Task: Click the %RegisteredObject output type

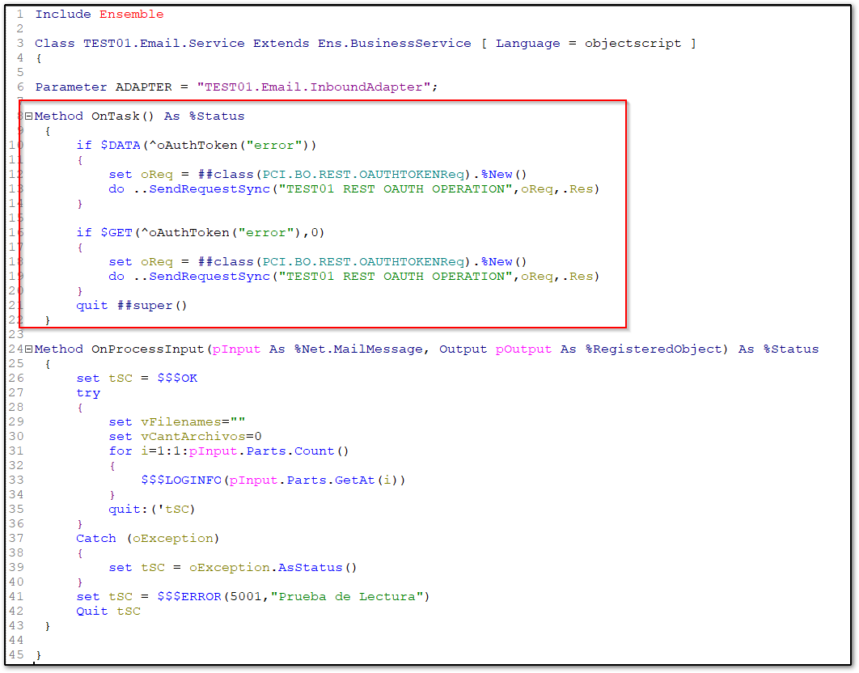Action: pyautogui.click(x=658, y=349)
